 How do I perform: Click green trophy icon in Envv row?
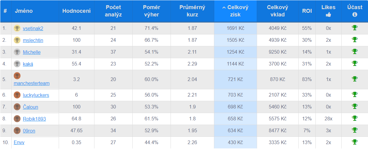[355, 142]
